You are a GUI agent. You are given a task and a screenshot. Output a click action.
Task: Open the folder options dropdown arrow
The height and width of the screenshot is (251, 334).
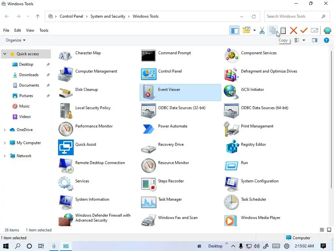(254, 30)
